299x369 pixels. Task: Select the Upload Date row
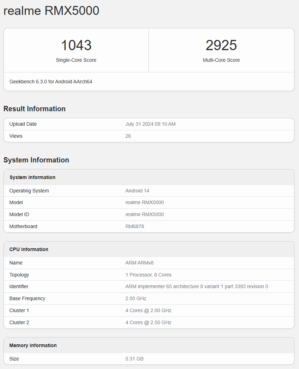point(23,124)
